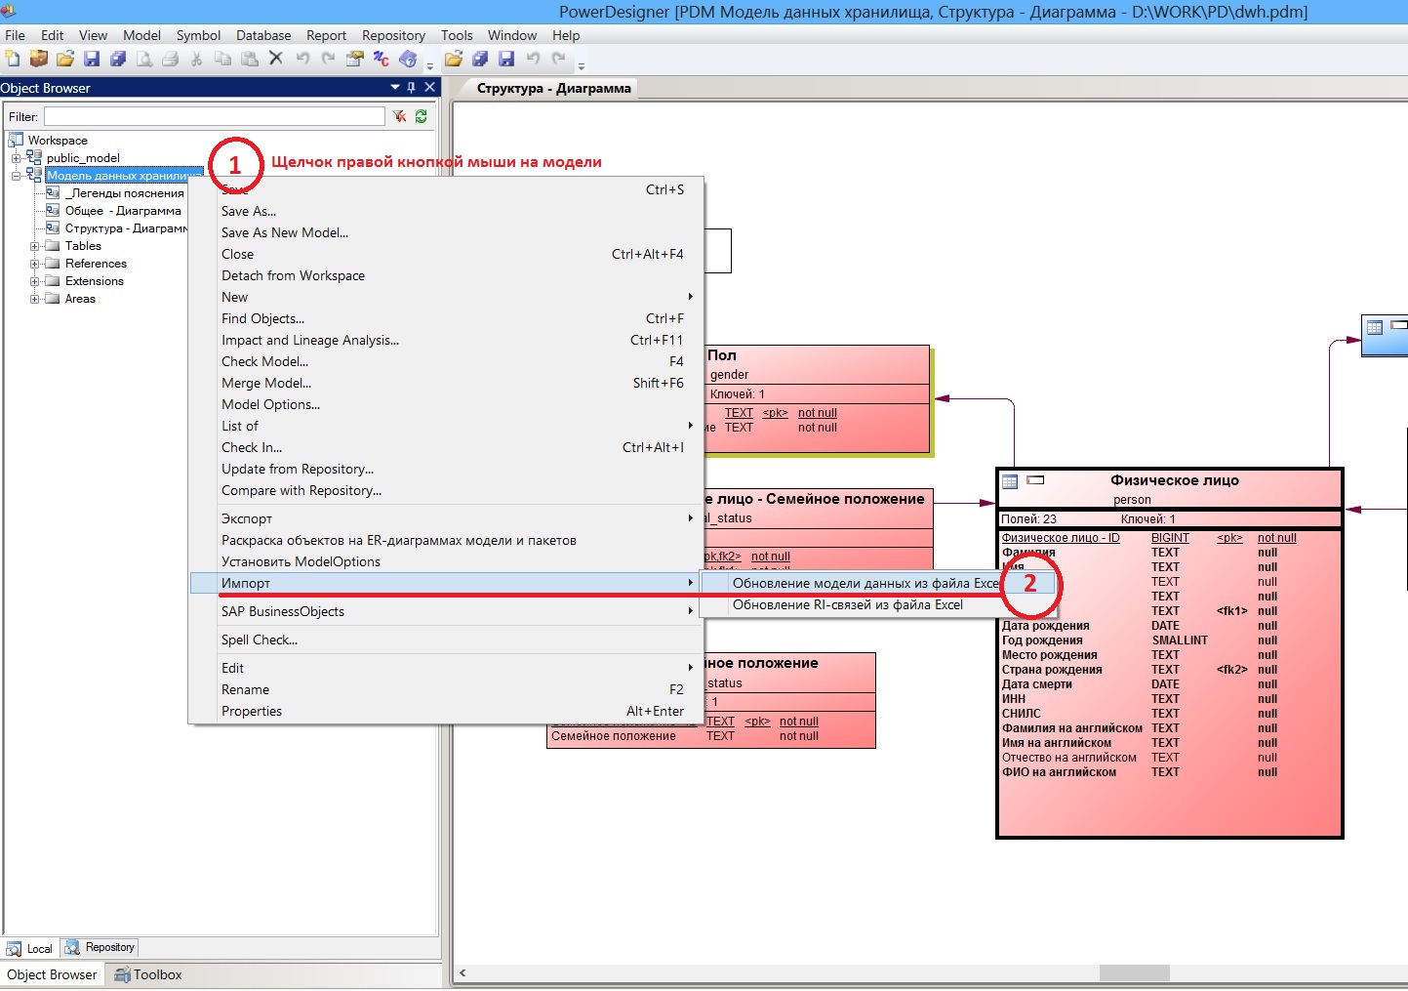The image size is (1408, 991).
Task: Click the Print Preview toolbar icon
Action: 144,59
